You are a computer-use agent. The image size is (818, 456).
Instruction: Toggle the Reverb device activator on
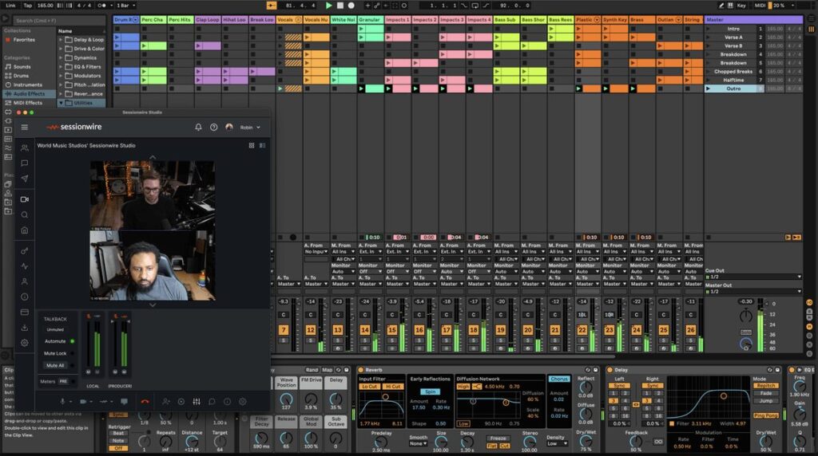pyautogui.click(x=361, y=370)
